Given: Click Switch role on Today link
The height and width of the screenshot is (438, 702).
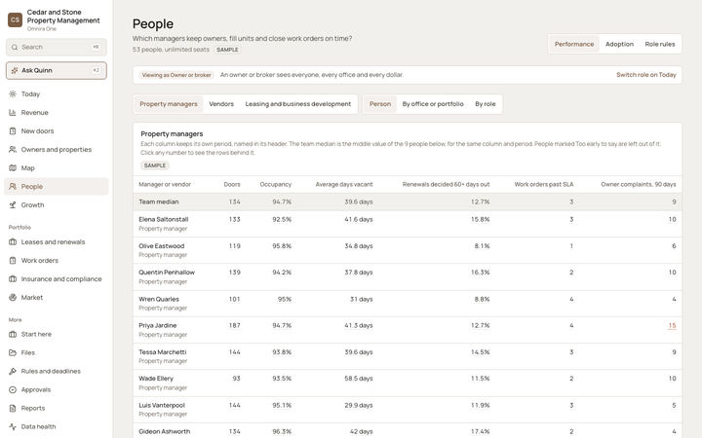Looking at the screenshot, I should [x=646, y=75].
